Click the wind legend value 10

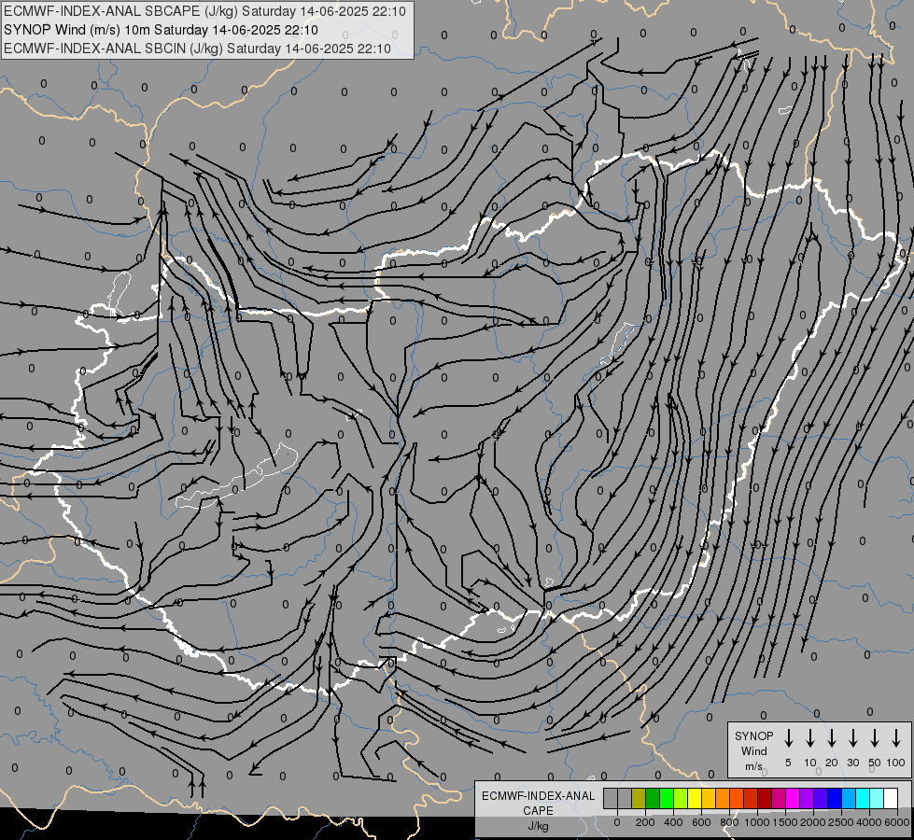[810, 763]
